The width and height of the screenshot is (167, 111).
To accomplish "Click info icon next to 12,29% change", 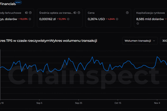I will click(68, 19).
